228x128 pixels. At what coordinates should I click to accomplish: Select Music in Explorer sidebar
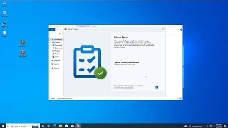(x=56, y=54)
